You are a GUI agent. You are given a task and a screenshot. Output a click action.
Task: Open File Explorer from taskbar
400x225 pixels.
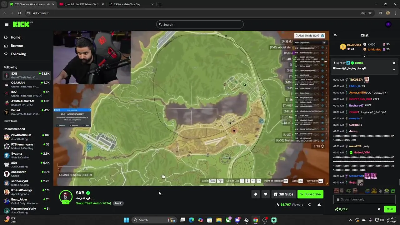coord(219,220)
